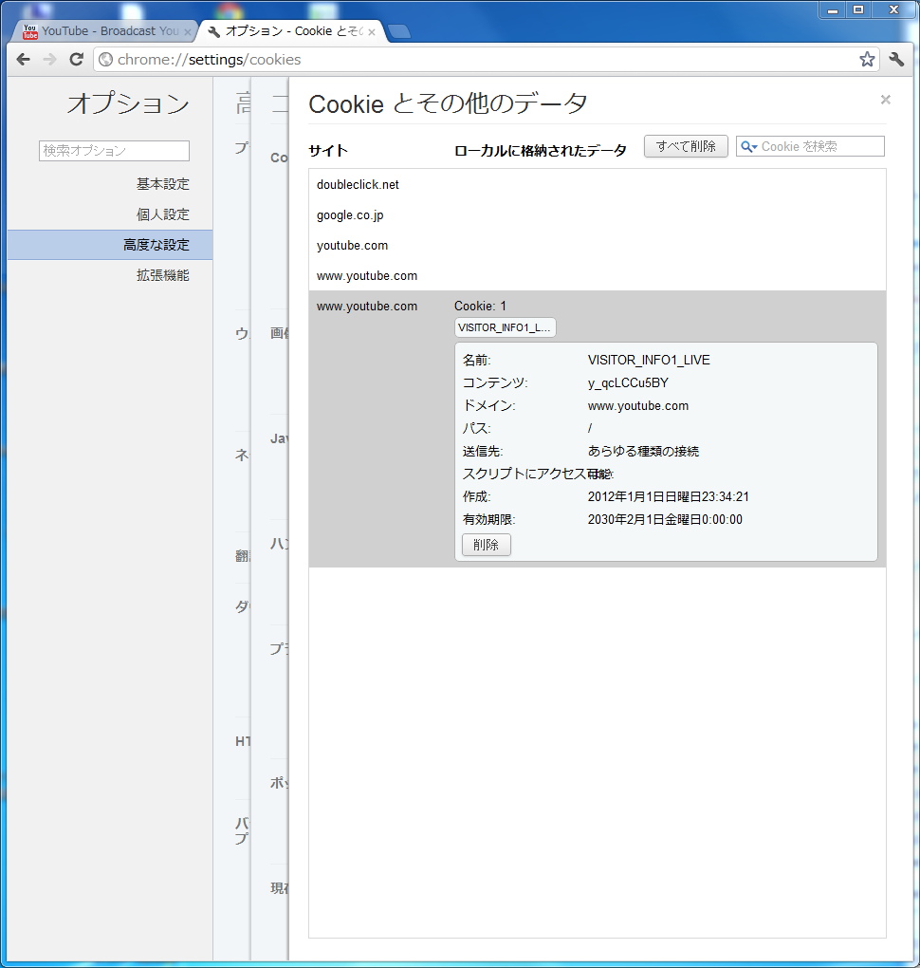Open the Chrome wrench menu
The height and width of the screenshot is (968, 920).
(896, 59)
